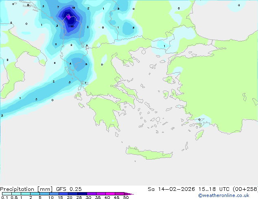Viewport: 258px width, 199px height.
Task: Click the legend scale label "35"
Action: [98, 197]
